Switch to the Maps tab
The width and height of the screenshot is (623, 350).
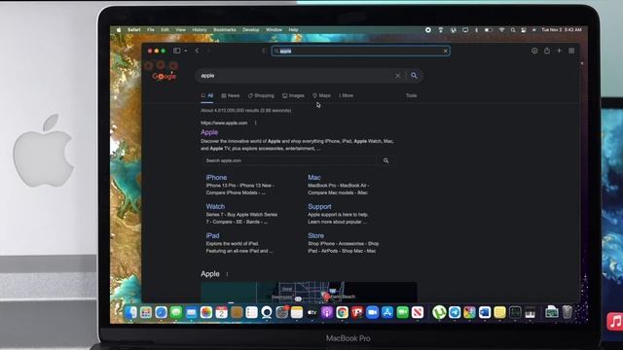[321, 95]
